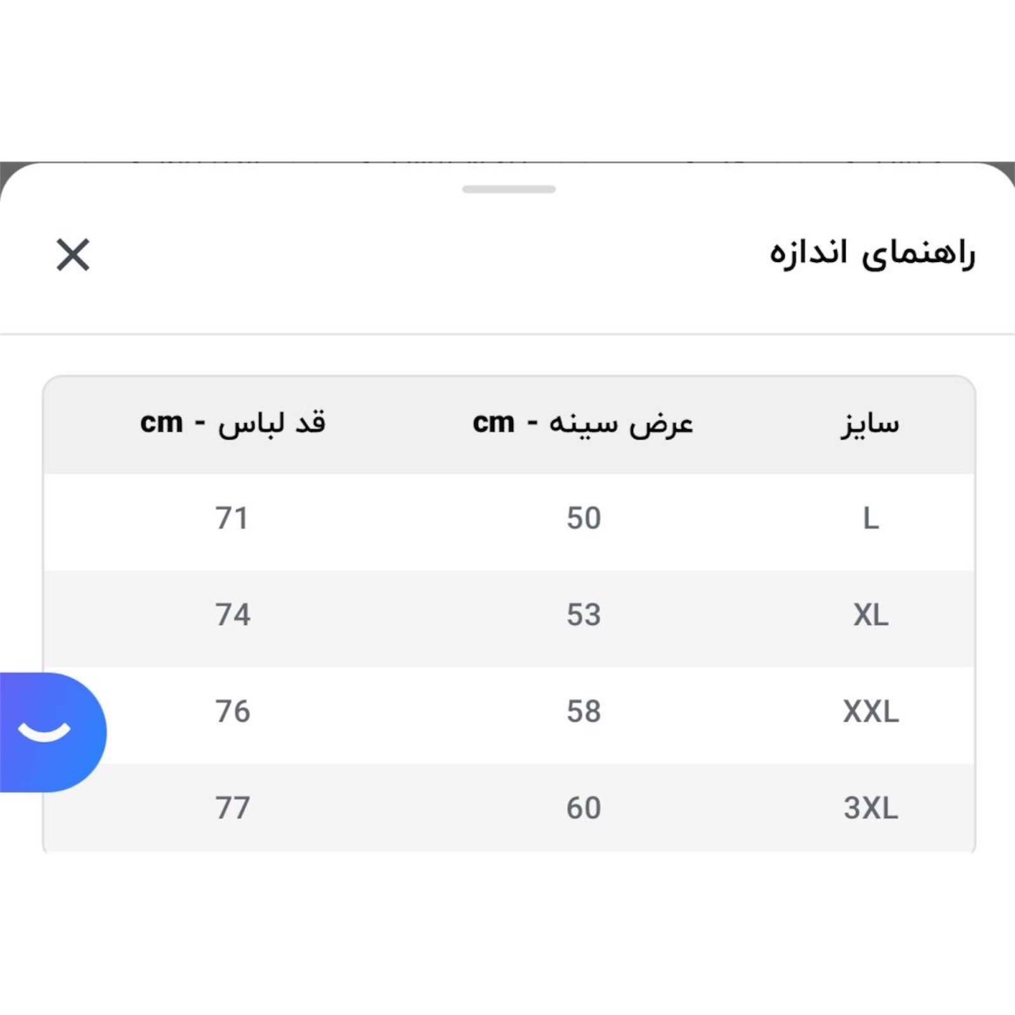
Task: Click chest width value 60
Action: pyautogui.click(x=584, y=808)
